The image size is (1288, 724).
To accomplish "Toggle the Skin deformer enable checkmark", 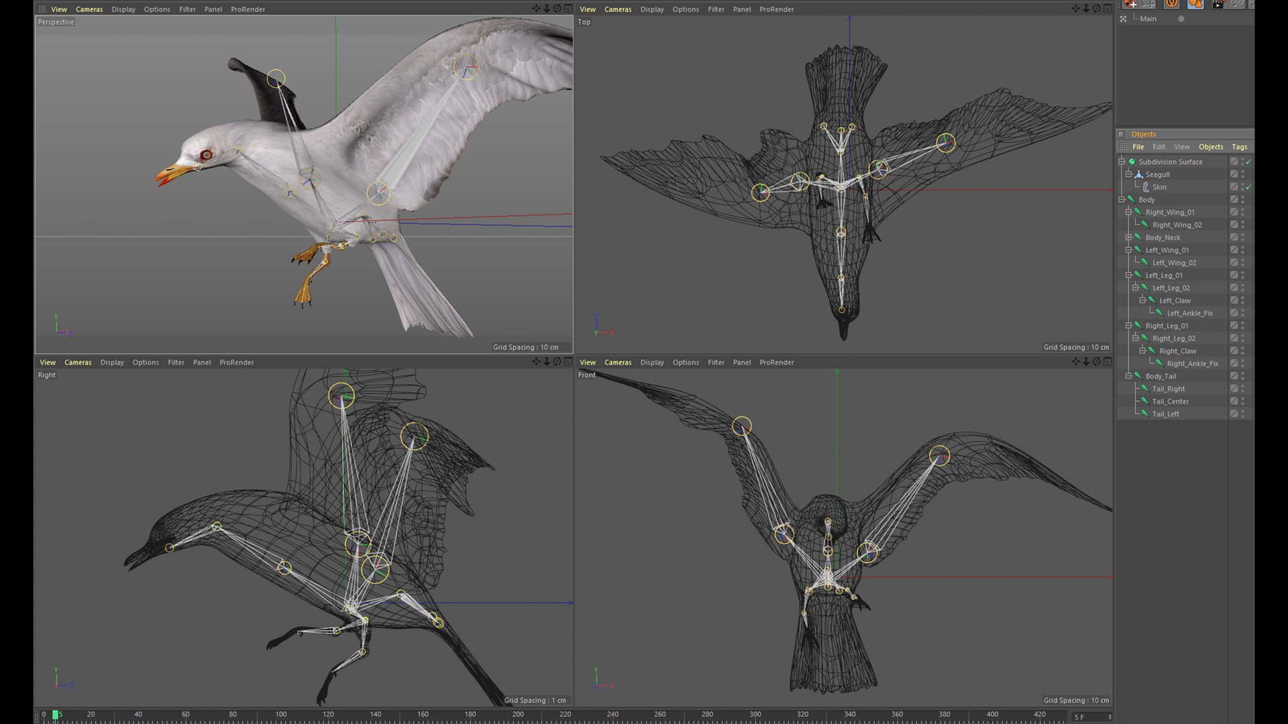I will (1248, 187).
